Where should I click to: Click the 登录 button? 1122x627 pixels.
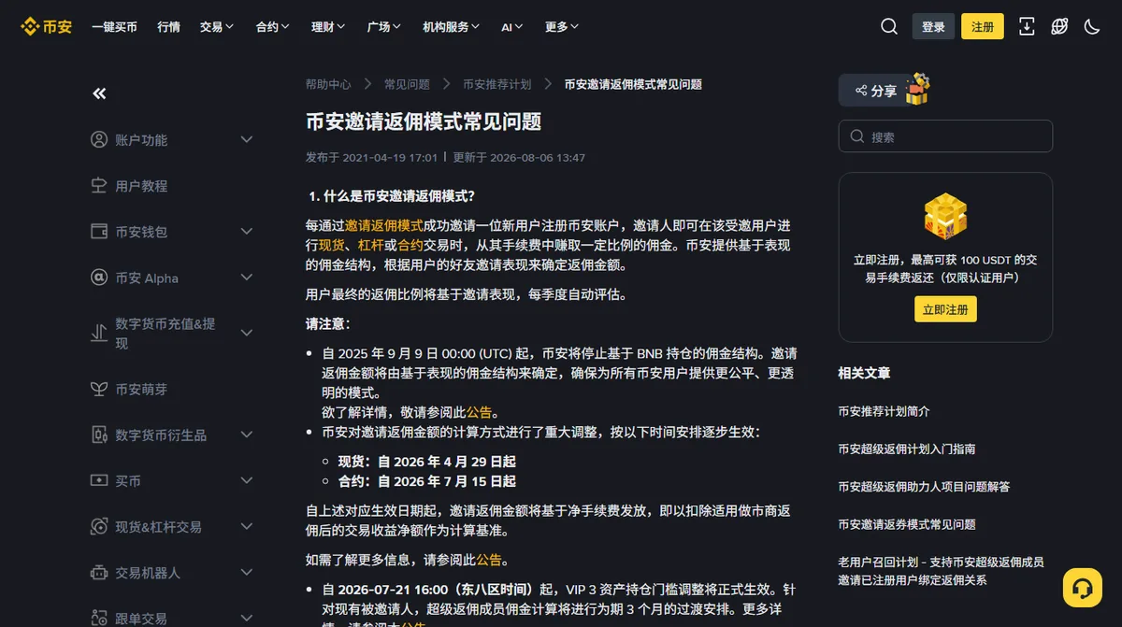pyautogui.click(x=933, y=26)
